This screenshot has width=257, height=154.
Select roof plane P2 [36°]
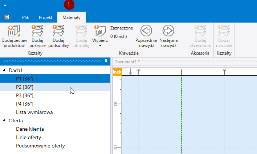click(25, 87)
